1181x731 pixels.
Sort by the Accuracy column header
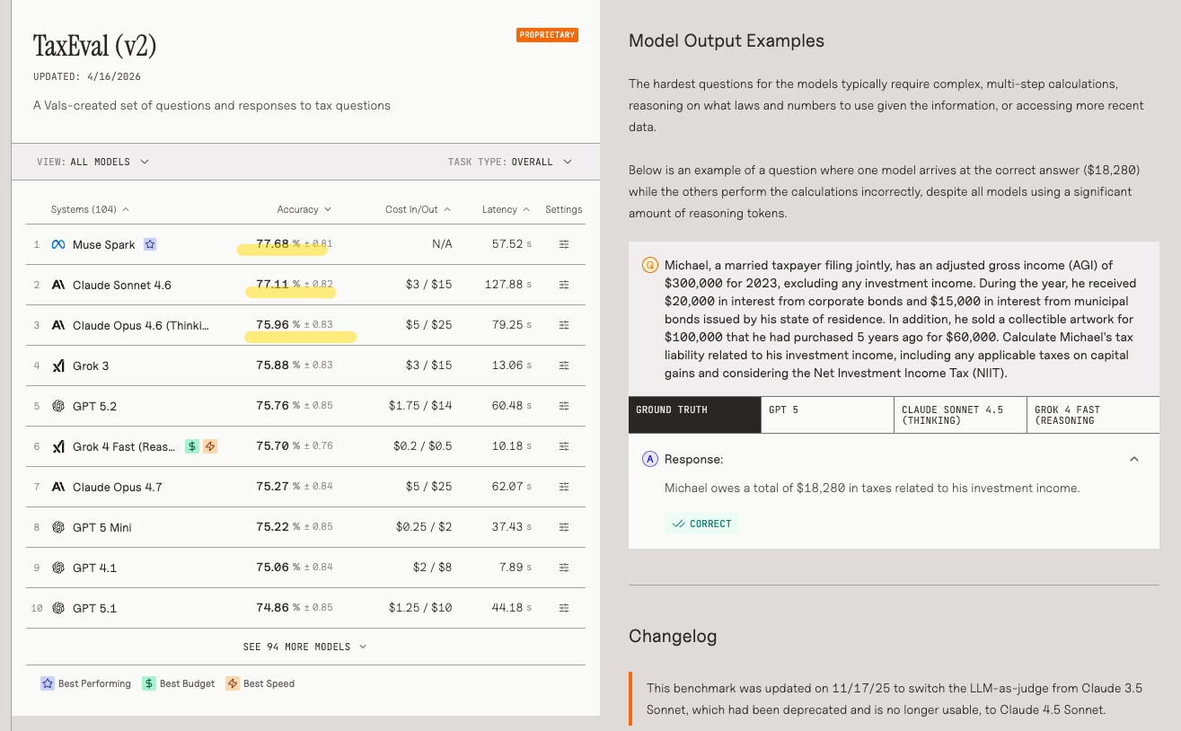click(304, 209)
